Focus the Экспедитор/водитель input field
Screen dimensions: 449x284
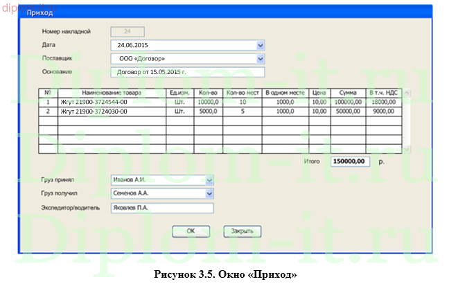tap(162, 207)
